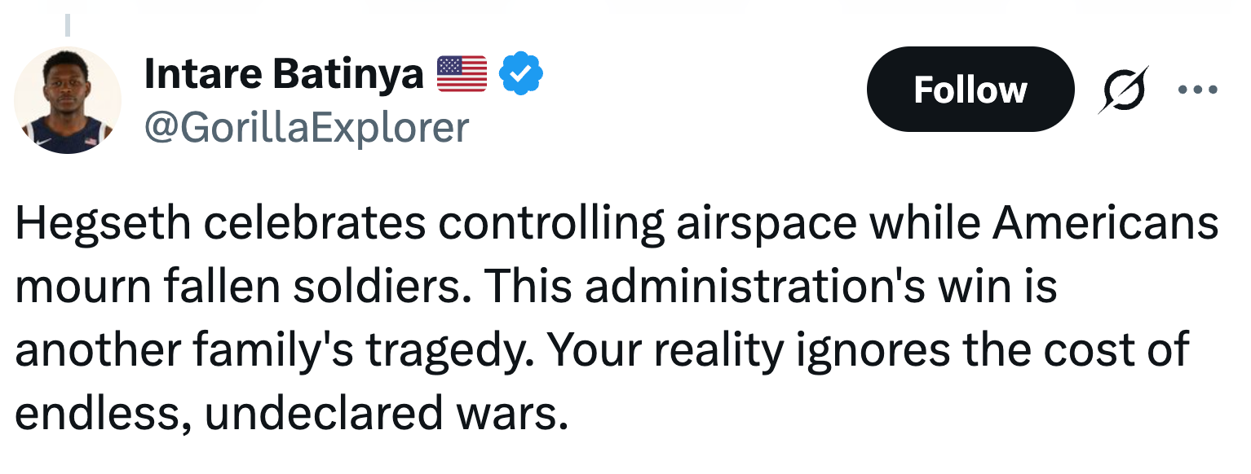The width and height of the screenshot is (1251, 474).
Task: Open the three-dot more options menu
Action: (1198, 89)
